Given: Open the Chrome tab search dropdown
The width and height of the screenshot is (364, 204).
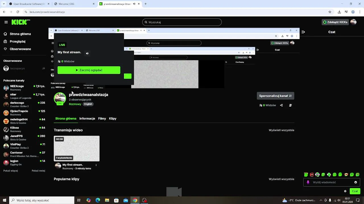Looking at the screenshot, I should pyautogui.click(x=3, y=4).
